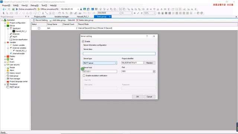This screenshot has height=134, width=238.
Task: Click the zoom out magnifier icon
Action: (67, 13)
